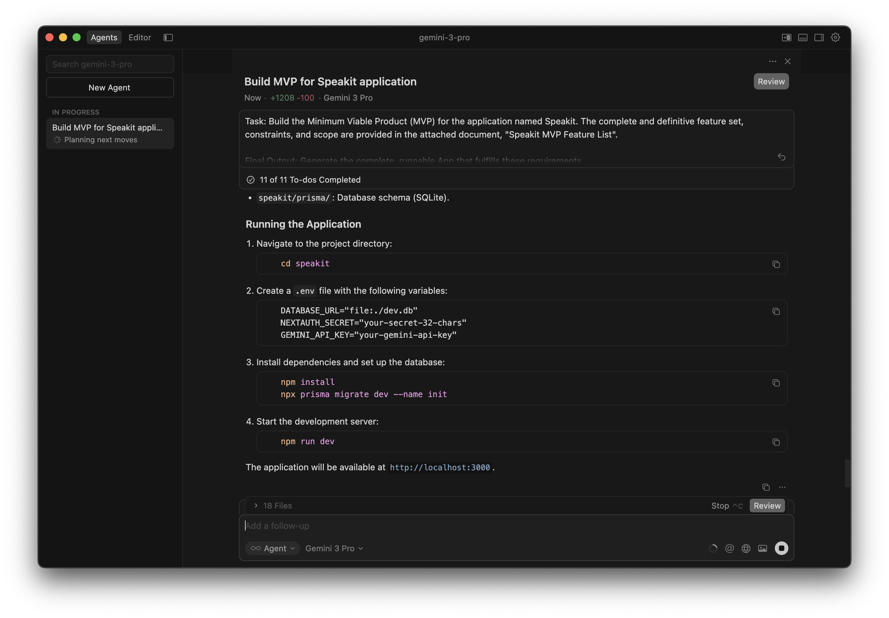Click the globe web search icon
The height and width of the screenshot is (618, 889).
(746, 548)
